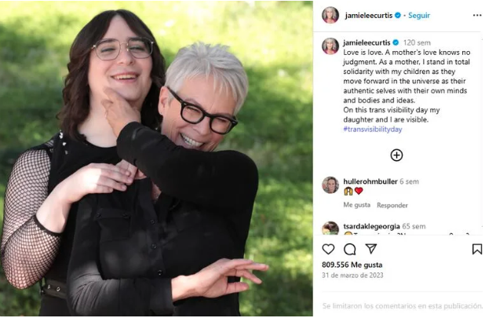Viewport: 496px width, 318px height.
Task: Open the #transvisibilityday hashtag
Action: click(x=373, y=129)
